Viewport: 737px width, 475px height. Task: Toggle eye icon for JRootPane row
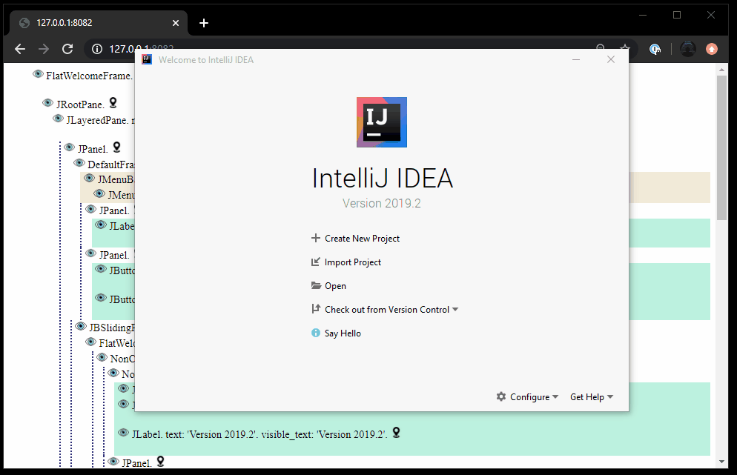48,103
